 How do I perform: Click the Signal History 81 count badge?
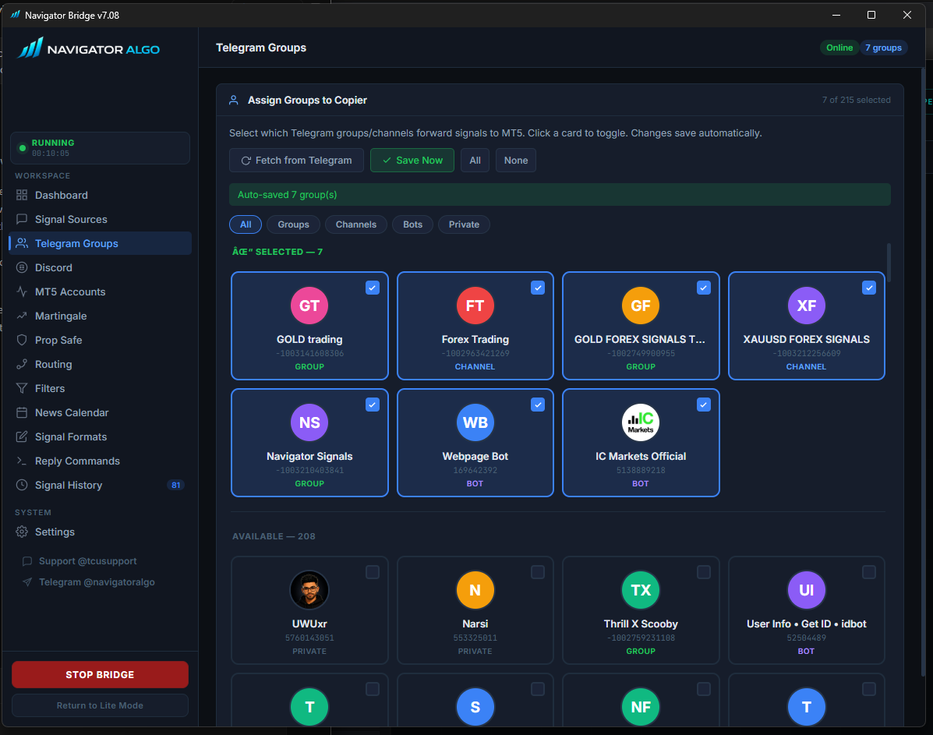coord(175,485)
